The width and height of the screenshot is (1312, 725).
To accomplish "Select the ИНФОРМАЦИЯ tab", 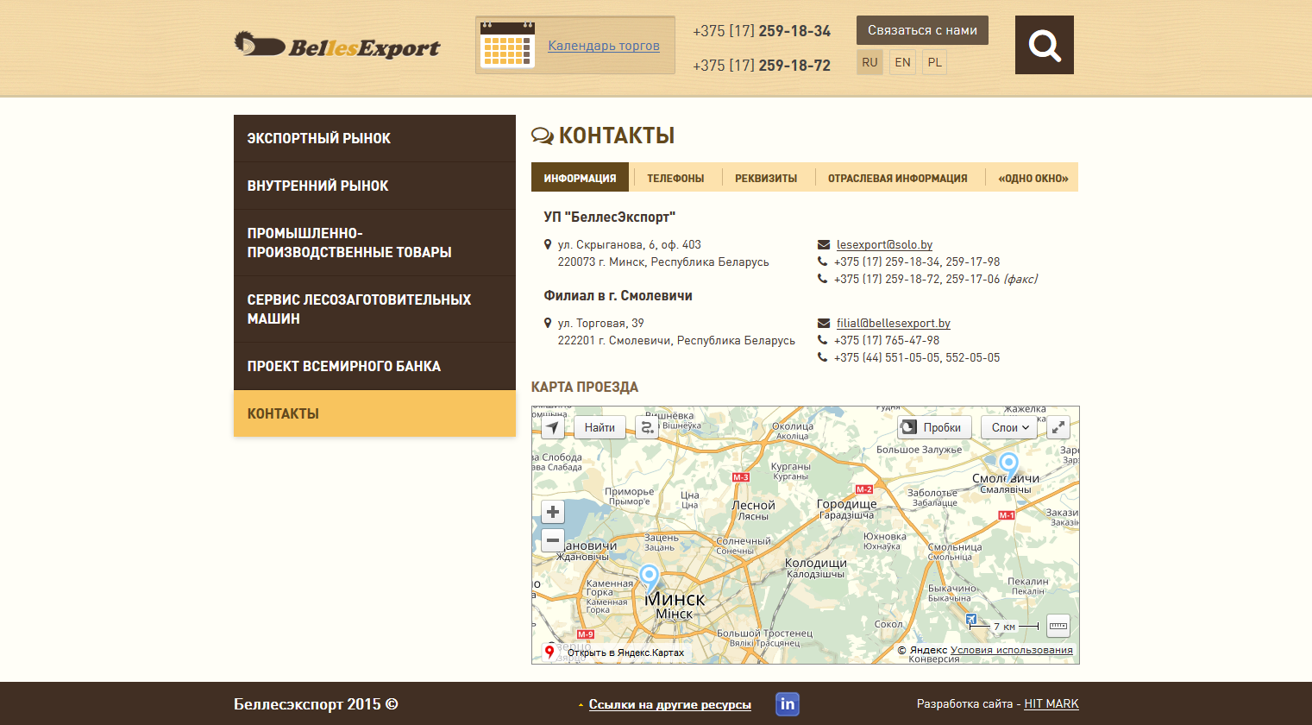I will pos(580,178).
